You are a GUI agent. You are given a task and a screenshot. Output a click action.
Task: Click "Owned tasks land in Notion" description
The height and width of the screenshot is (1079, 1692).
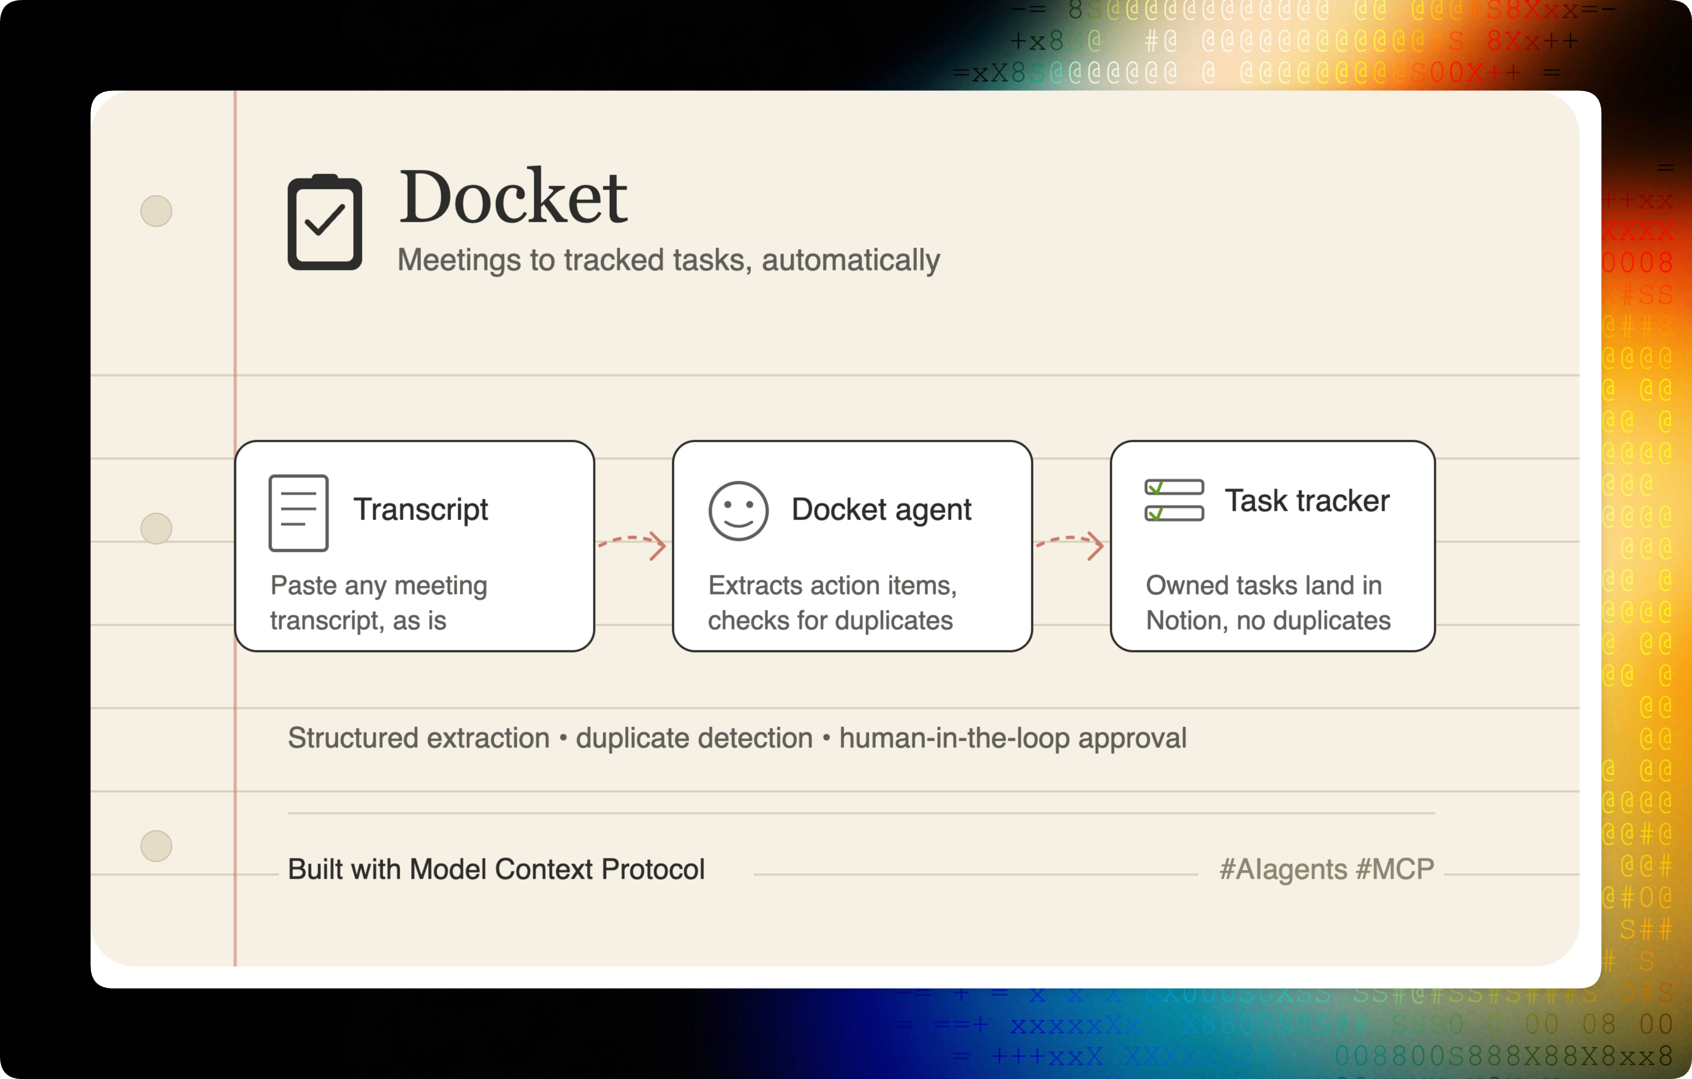(1268, 603)
